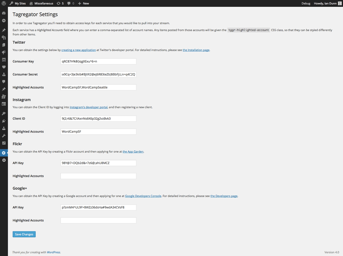This screenshot has width=343, height=256.
Task: Click the Instagram section heading
Action: [21, 99]
